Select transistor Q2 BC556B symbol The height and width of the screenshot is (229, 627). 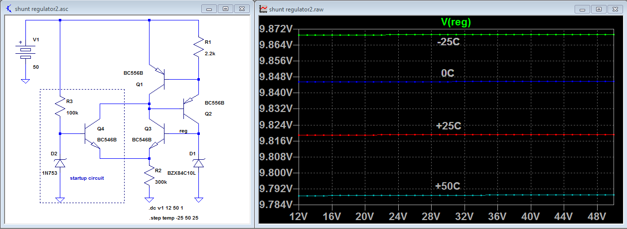coord(190,109)
